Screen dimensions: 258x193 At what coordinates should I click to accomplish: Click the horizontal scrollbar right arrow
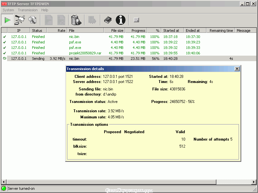254,182
